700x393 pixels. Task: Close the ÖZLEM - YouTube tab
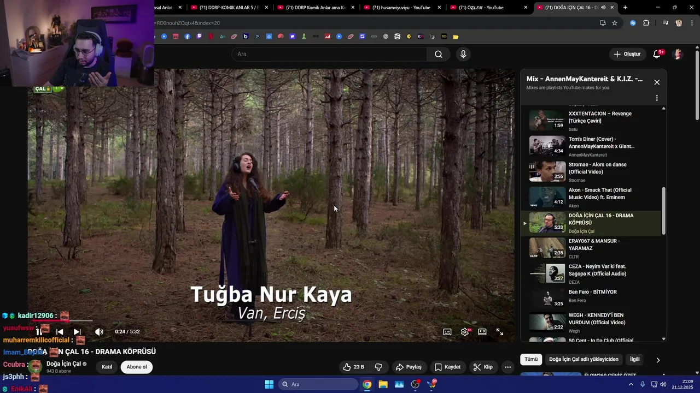526,8
